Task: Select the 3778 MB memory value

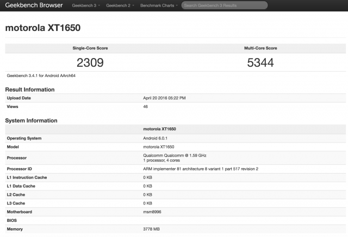Action: 151,229
